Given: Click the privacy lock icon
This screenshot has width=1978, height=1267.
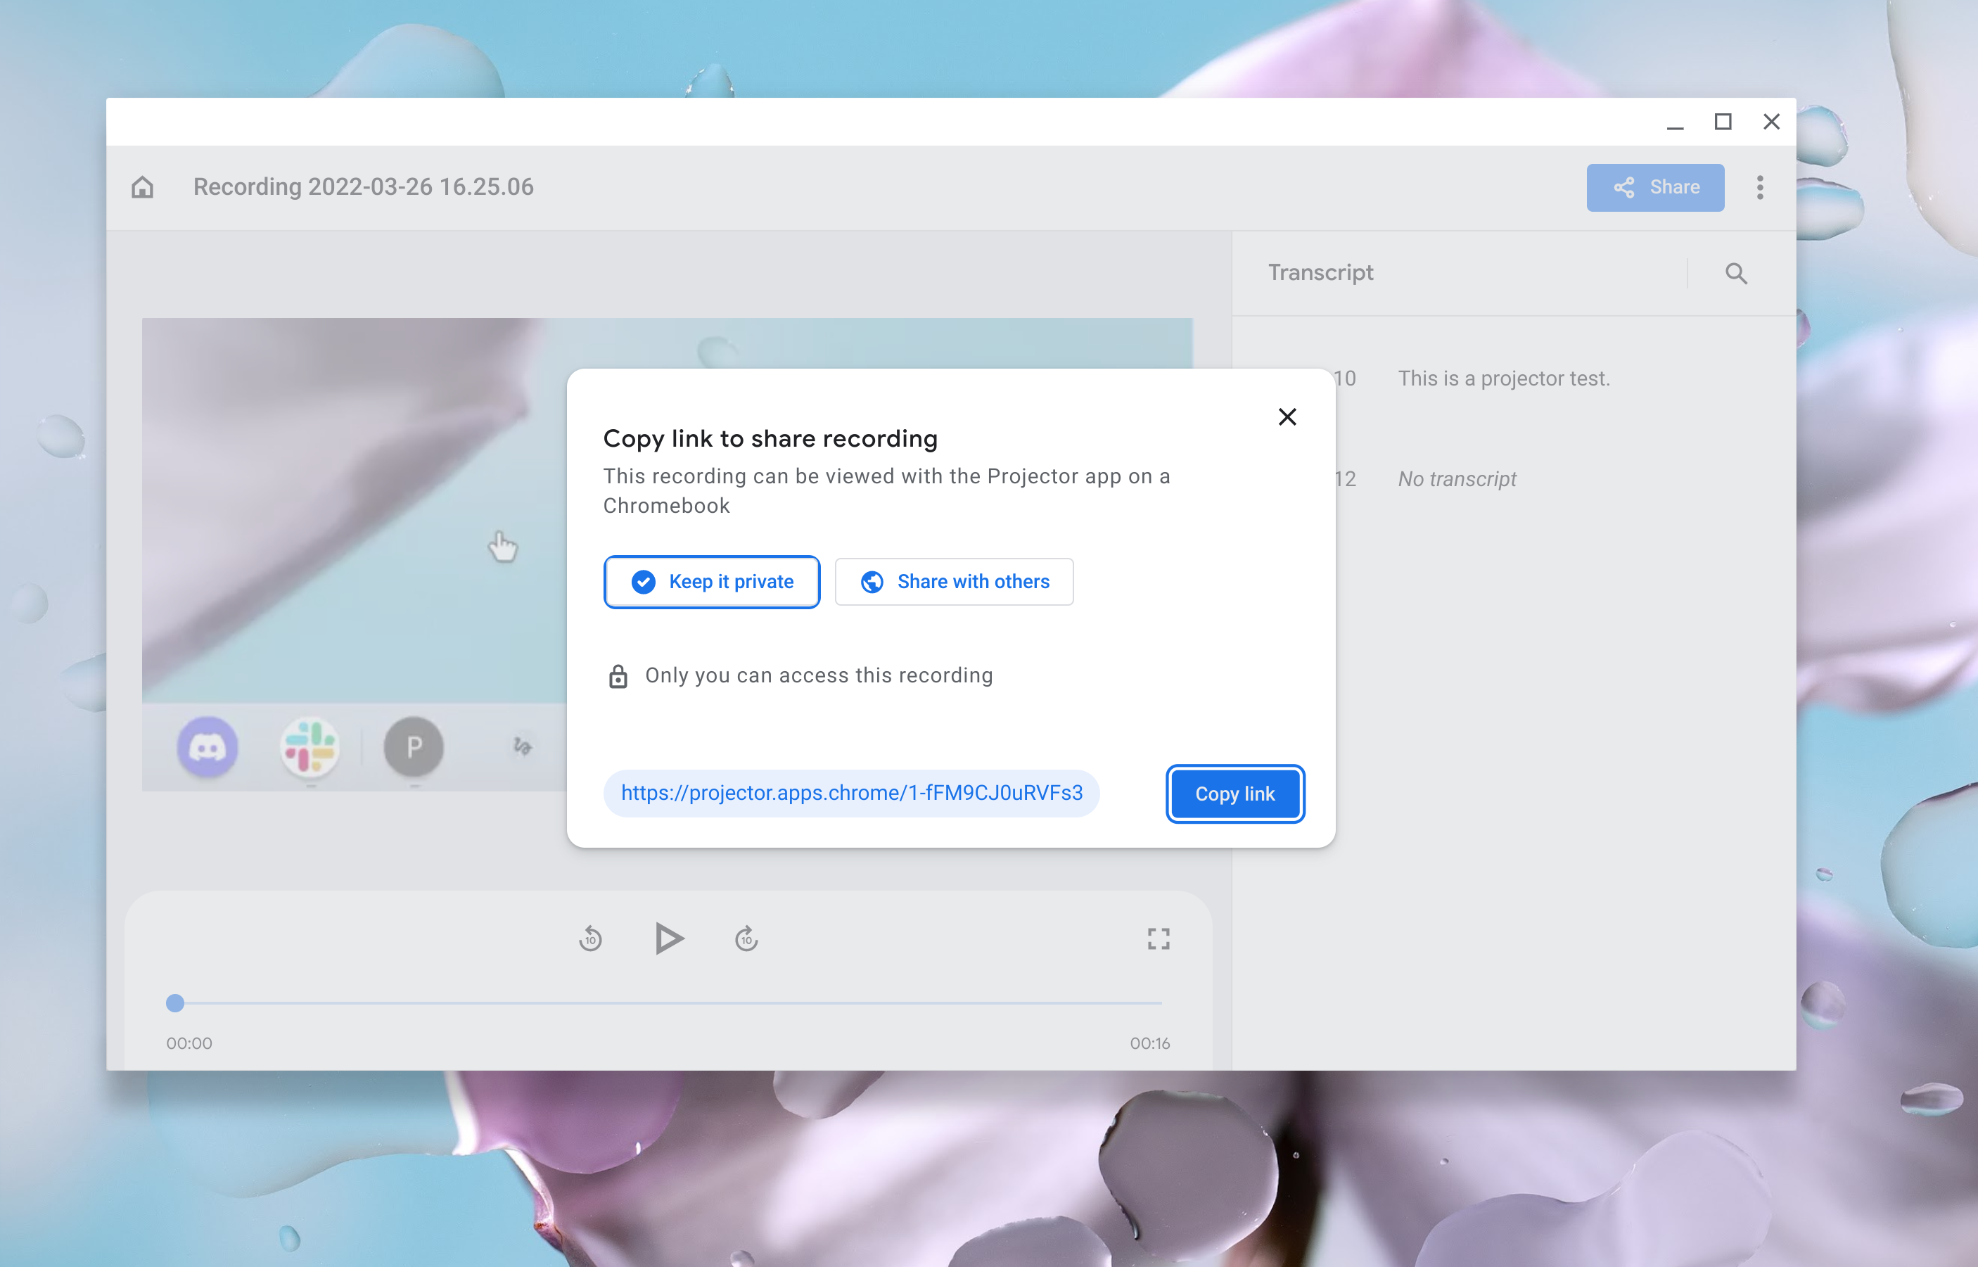Looking at the screenshot, I should pyautogui.click(x=618, y=675).
